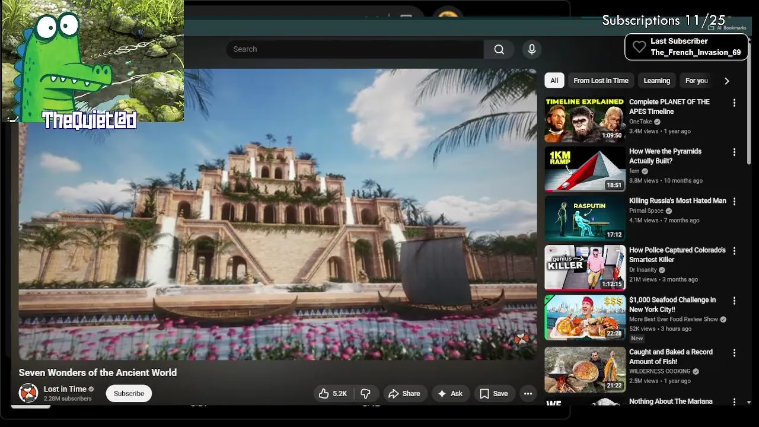Open title Complete PLANET OF THE APES Timeline
759x427 pixels.
point(669,107)
